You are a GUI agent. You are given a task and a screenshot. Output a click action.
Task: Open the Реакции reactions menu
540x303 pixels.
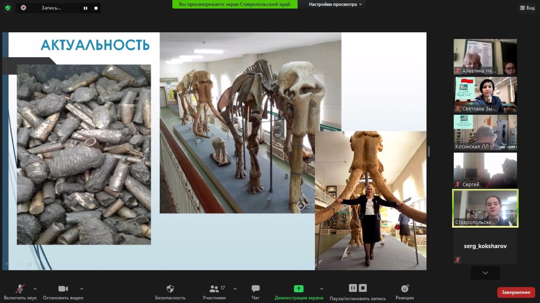[x=405, y=292]
